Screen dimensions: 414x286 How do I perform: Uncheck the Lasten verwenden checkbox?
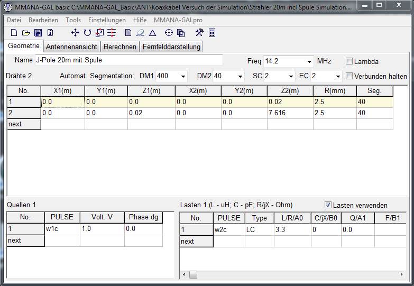[x=328, y=205]
